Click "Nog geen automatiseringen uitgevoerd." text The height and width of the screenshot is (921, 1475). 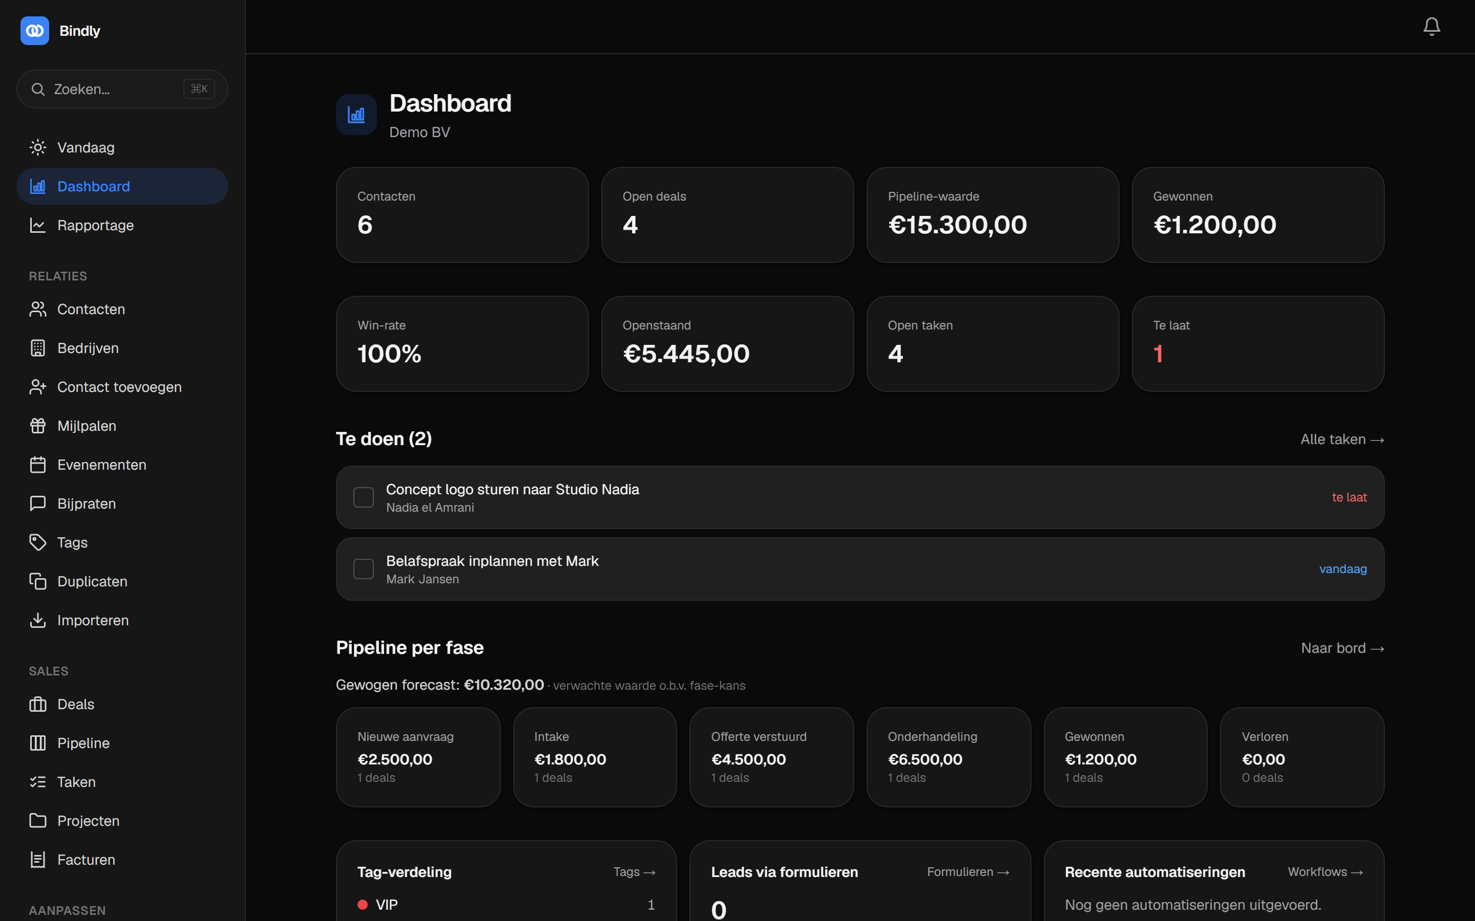pos(1193,905)
